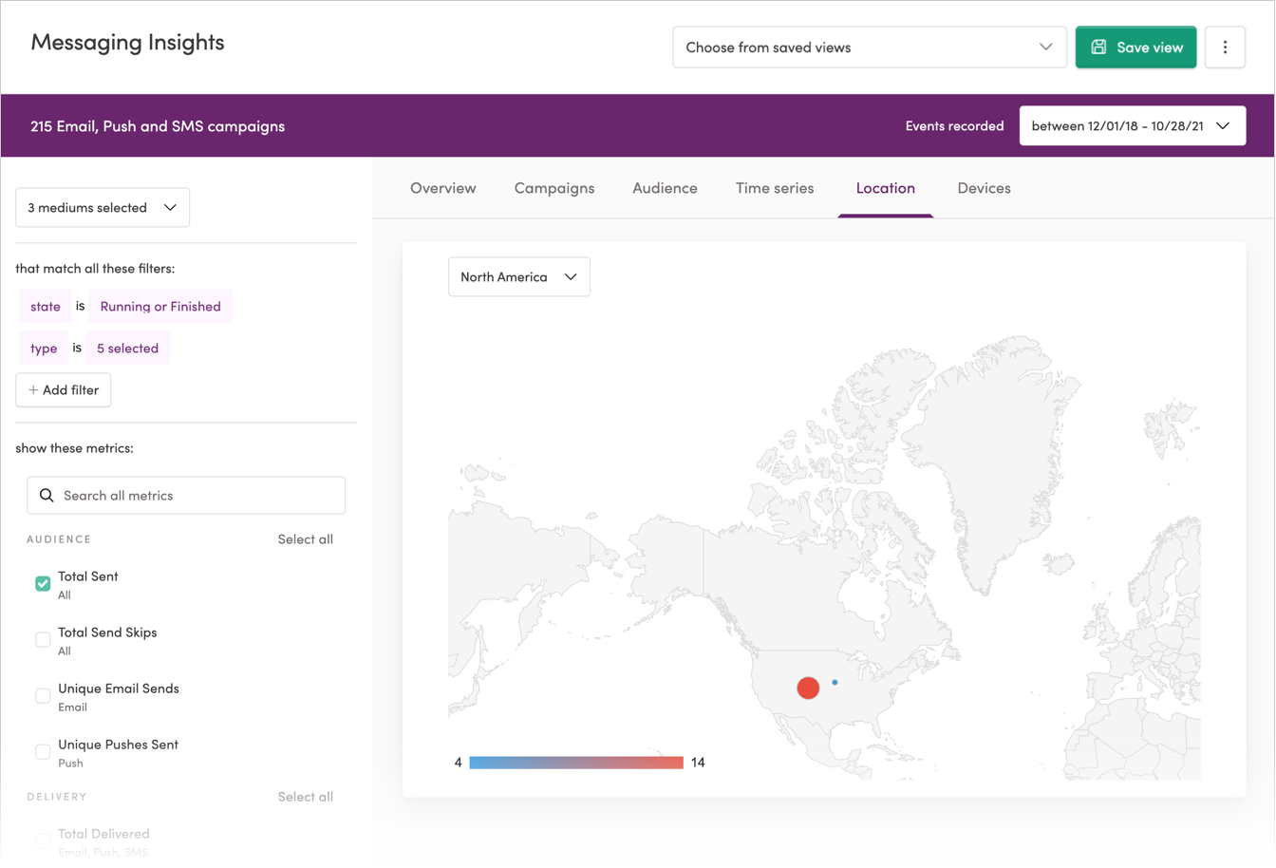Image resolution: width=1276 pixels, height=868 pixels.
Task: Uncheck the Total Sent metric
Action: pyautogui.click(x=43, y=583)
